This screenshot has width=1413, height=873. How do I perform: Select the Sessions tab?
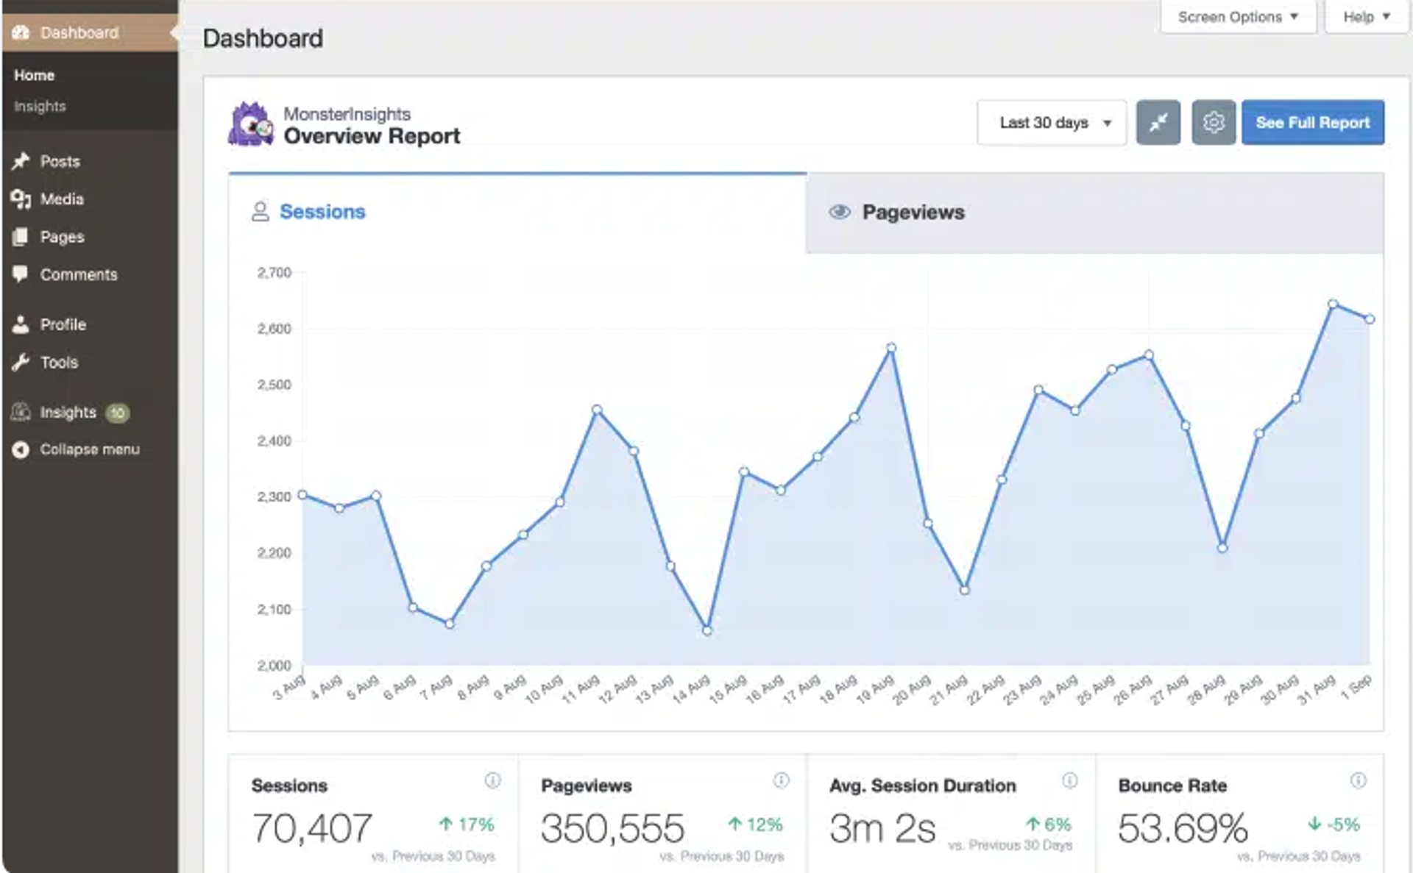[322, 212]
